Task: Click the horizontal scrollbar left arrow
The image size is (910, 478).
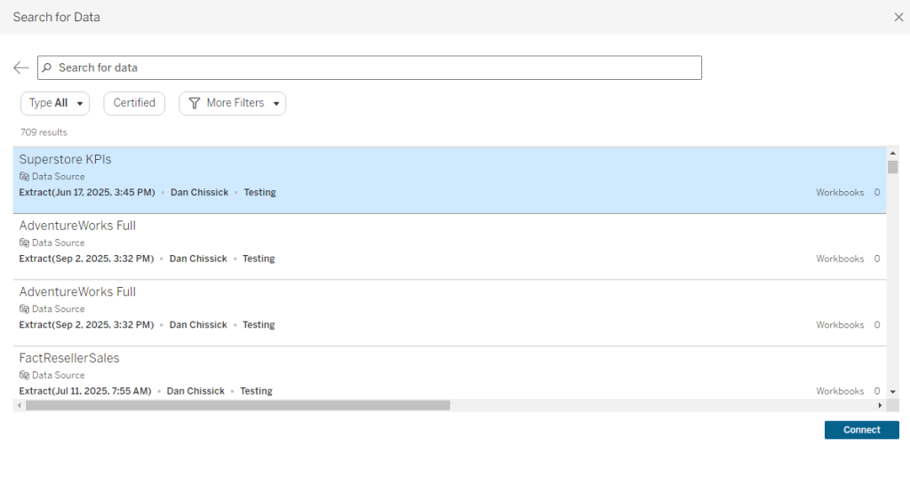Action: point(19,405)
